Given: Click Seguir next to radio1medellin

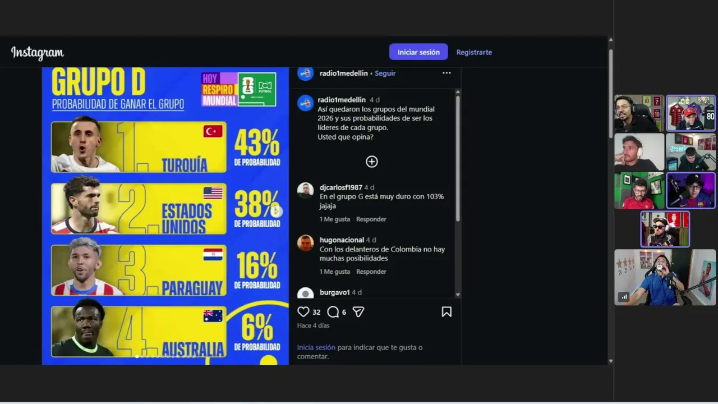Looking at the screenshot, I should (x=385, y=74).
